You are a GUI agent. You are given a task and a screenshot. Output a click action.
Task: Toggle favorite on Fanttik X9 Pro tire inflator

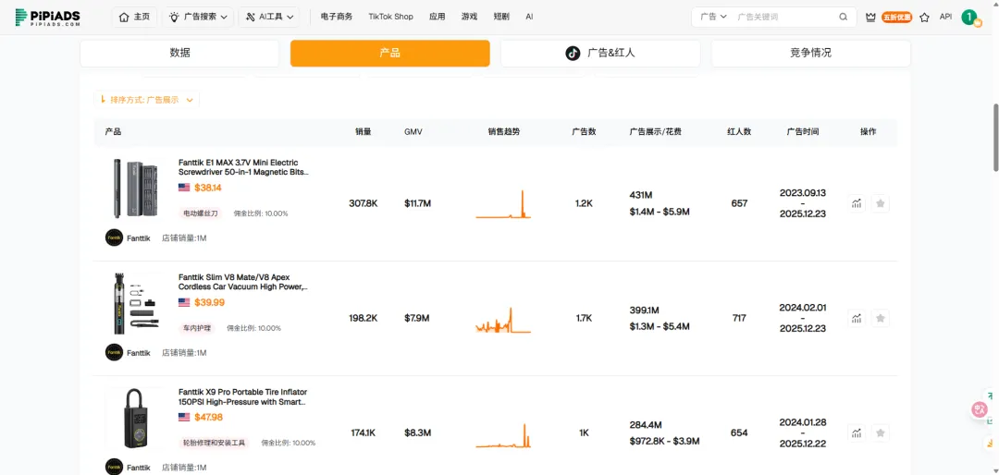click(x=881, y=432)
